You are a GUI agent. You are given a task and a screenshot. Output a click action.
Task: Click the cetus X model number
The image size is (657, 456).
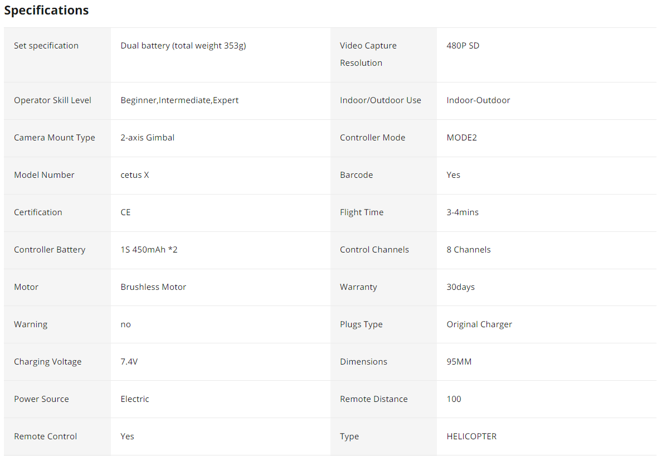(134, 175)
